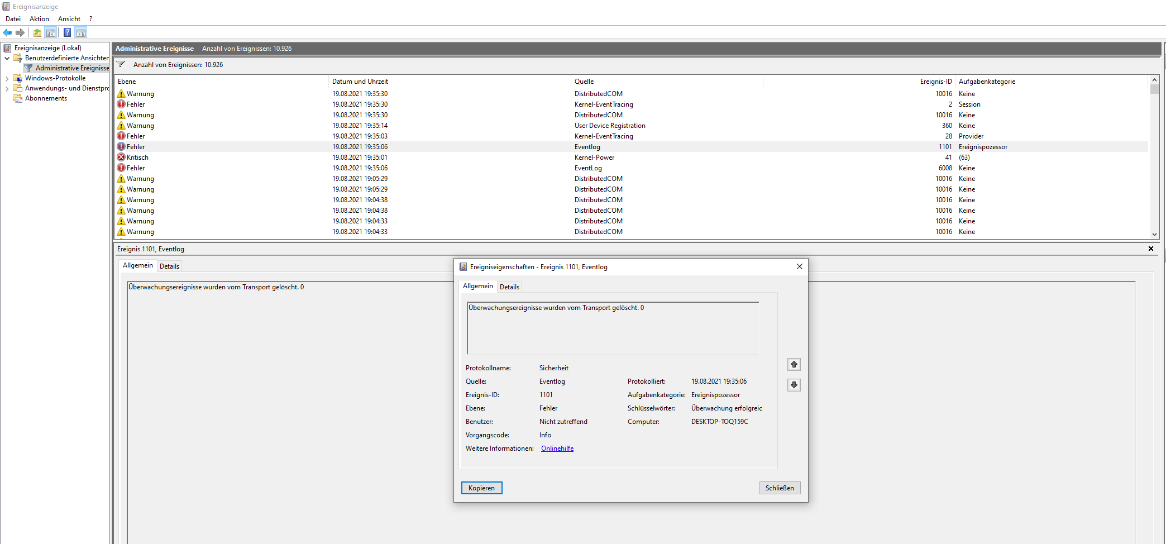Click the critical icon of Kernel-Power row

(x=121, y=158)
